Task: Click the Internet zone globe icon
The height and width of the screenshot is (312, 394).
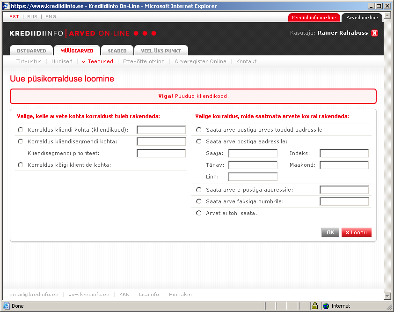Action: (x=326, y=306)
